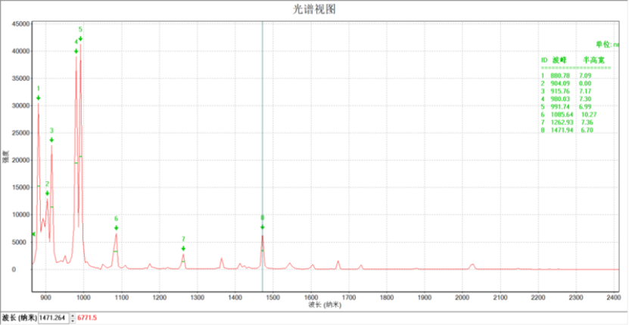Image resolution: width=629 pixels, height=325 pixels.
Task: Select peak marker arrow number 8
Action: 263,227
